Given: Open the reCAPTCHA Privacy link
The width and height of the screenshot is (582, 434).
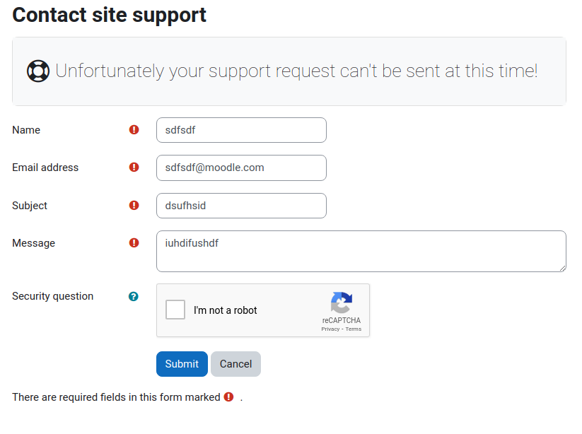Looking at the screenshot, I should pyautogui.click(x=330, y=329).
